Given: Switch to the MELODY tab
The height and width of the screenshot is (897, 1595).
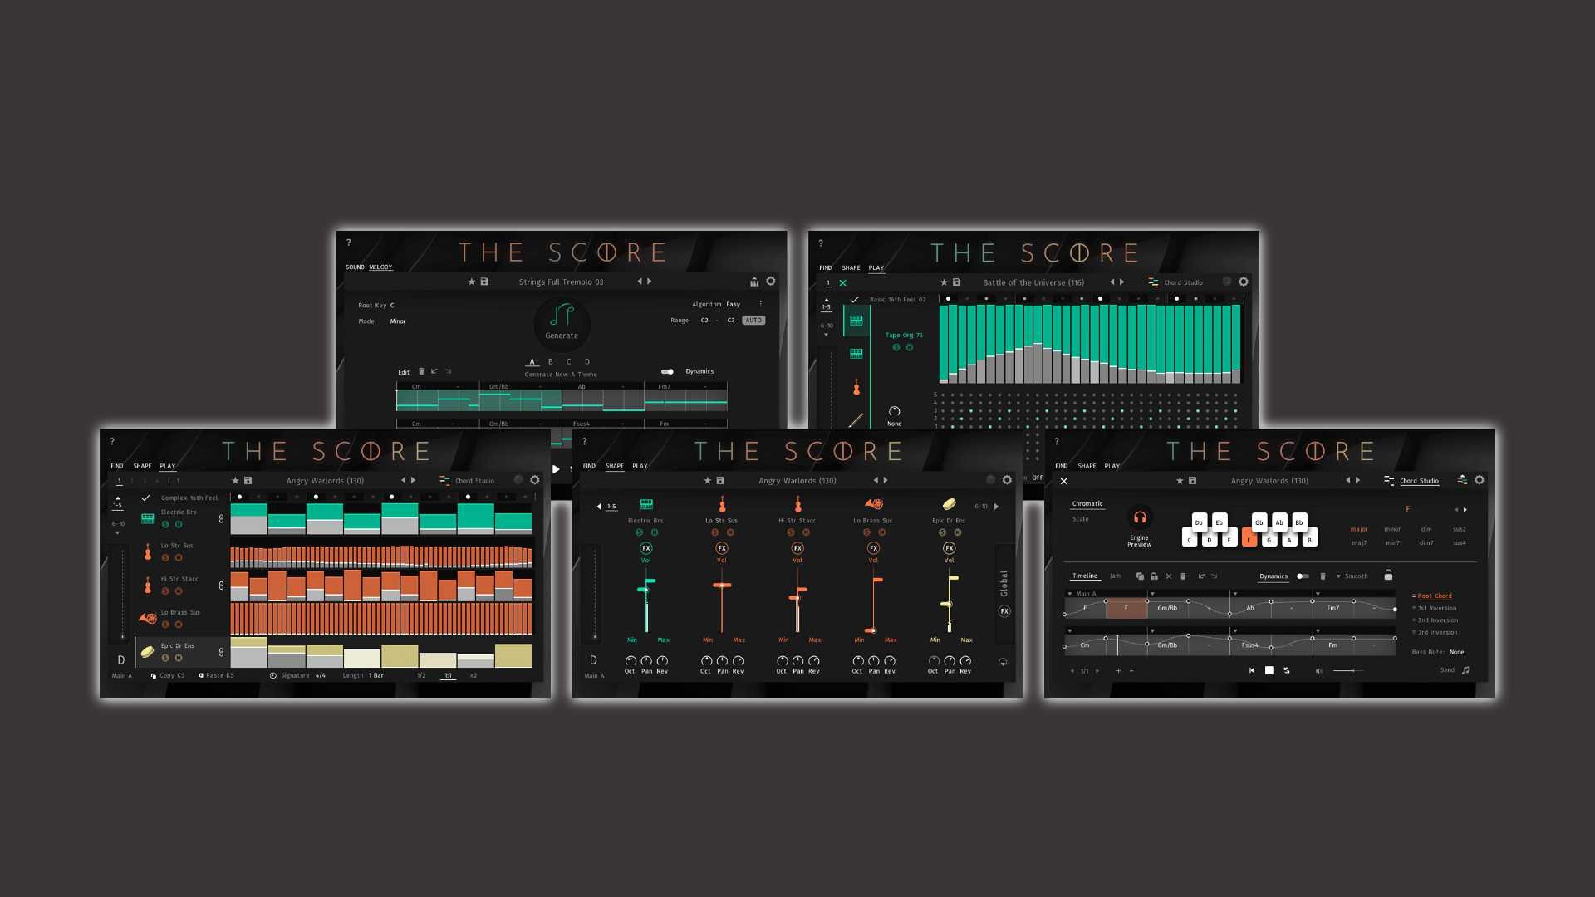Looking at the screenshot, I should [x=380, y=267].
